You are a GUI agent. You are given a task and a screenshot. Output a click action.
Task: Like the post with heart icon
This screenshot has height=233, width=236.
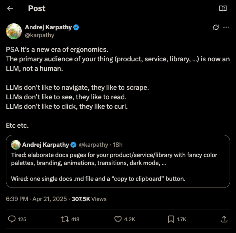118,219
